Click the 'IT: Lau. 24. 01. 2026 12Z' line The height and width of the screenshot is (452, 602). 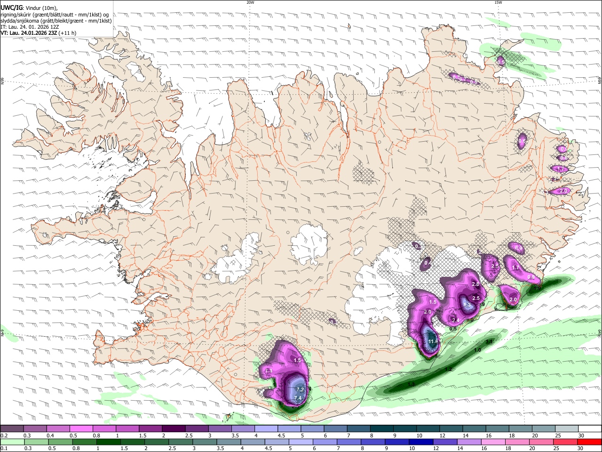coord(29,27)
